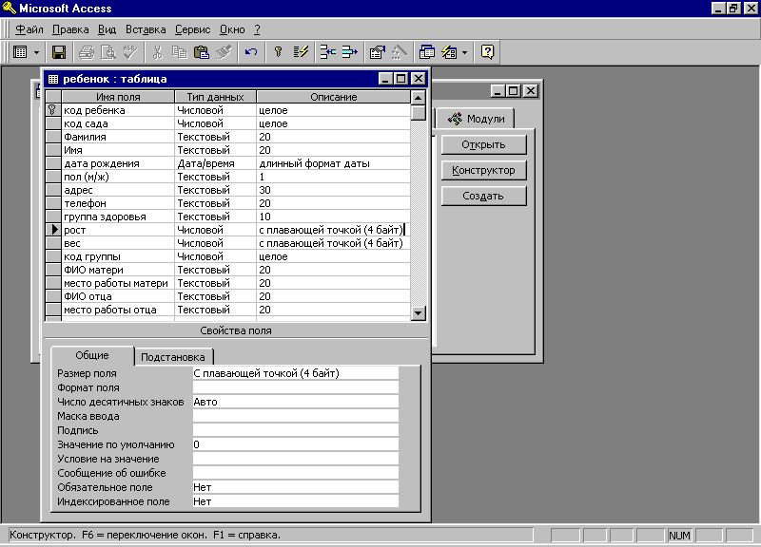Click description cell 'длинный формат даты'
The height and width of the screenshot is (547, 761).
pyautogui.click(x=334, y=163)
